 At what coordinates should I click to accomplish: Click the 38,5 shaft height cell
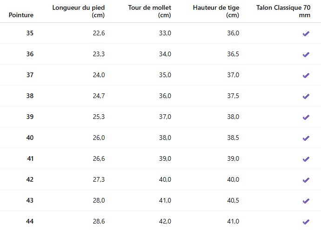click(233, 138)
